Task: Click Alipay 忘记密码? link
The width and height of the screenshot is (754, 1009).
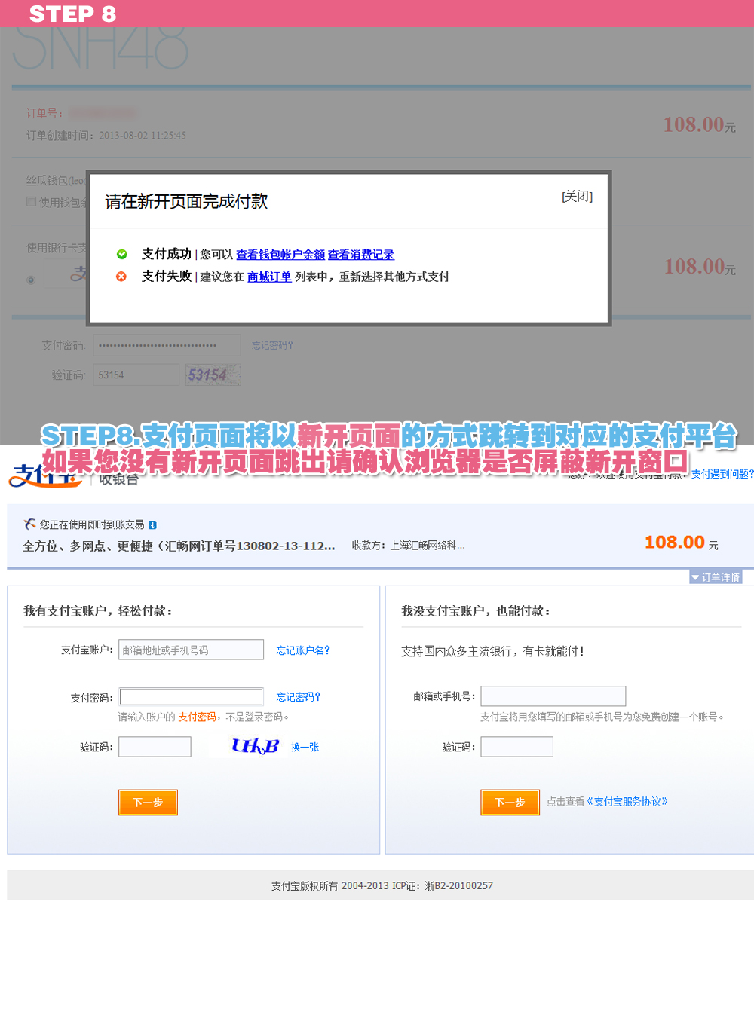Action: tap(299, 697)
